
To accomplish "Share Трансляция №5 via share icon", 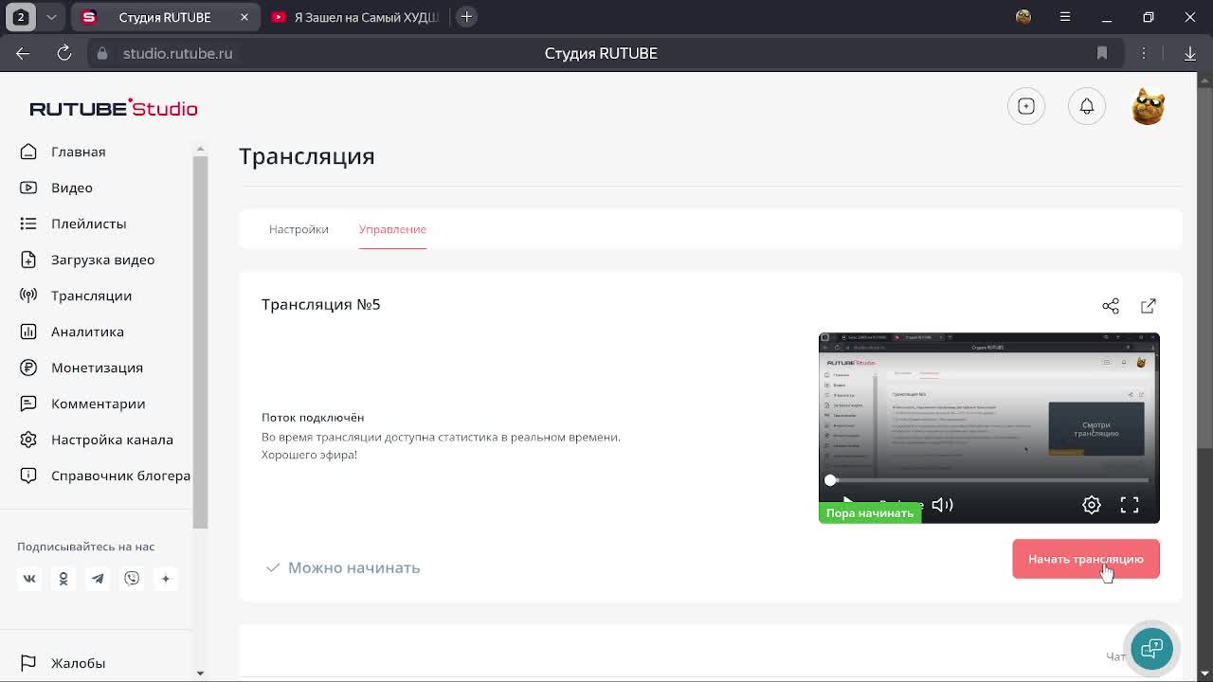I will coord(1111,306).
